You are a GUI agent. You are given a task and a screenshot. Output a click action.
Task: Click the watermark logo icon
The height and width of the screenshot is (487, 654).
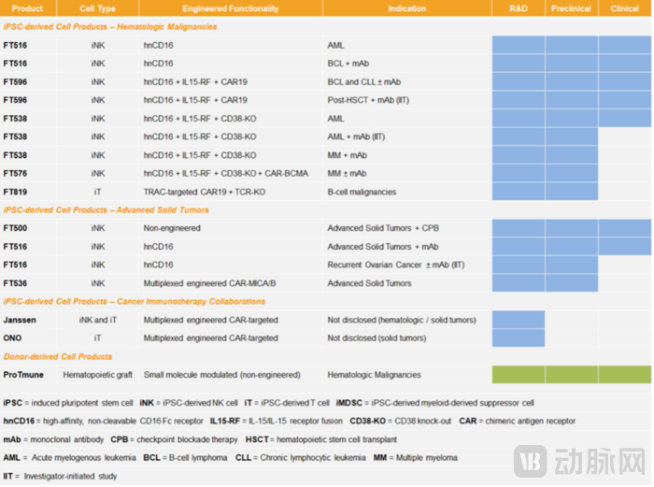530,461
